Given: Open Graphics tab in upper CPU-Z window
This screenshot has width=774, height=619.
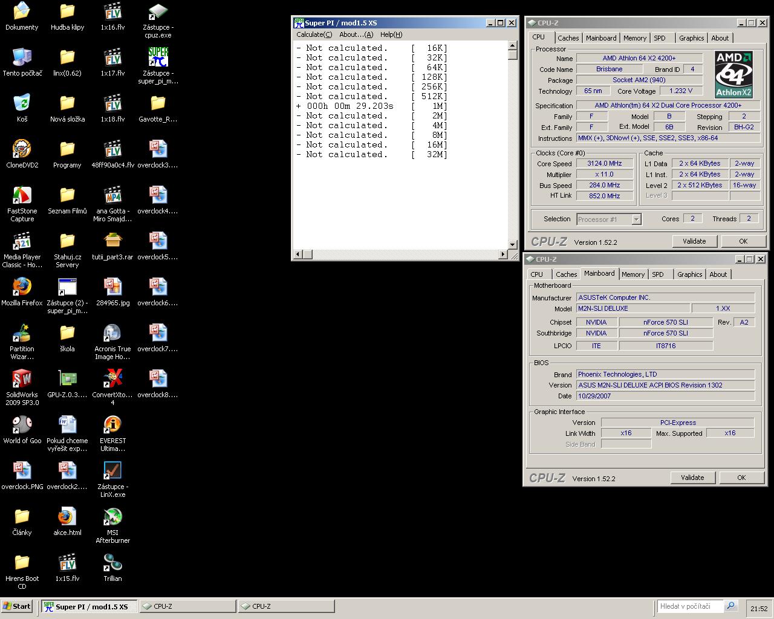Looking at the screenshot, I should click(x=691, y=38).
